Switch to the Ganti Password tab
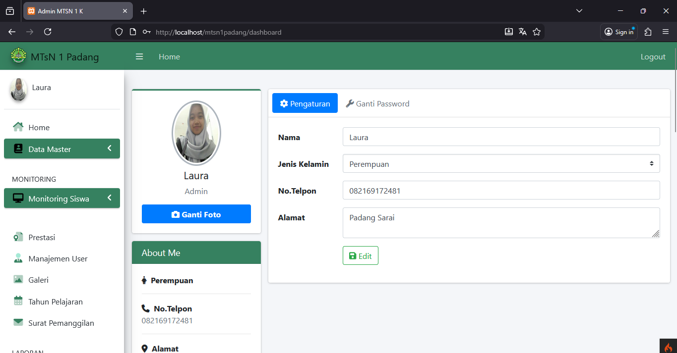Image resolution: width=677 pixels, height=353 pixels. [x=377, y=103]
